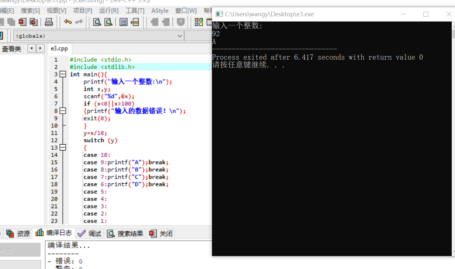This screenshot has height=269, width=455.
Task: Select the e3.cpp editor tab
Action: coord(59,49)
